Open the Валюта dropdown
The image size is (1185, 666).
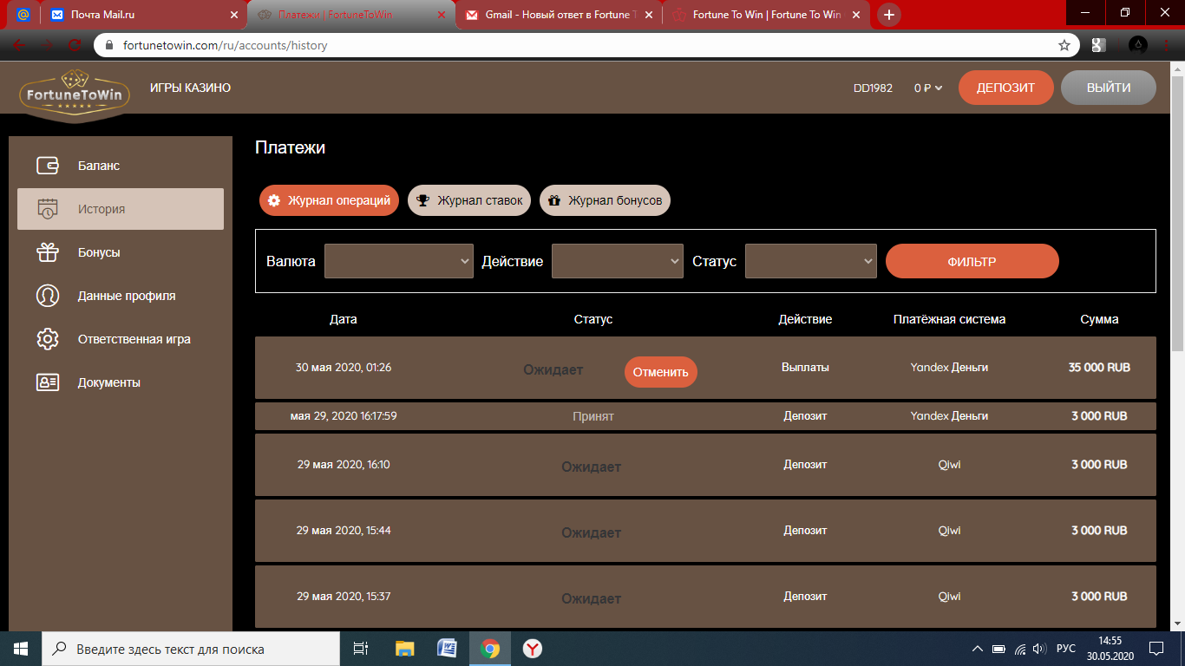[398, 261]
